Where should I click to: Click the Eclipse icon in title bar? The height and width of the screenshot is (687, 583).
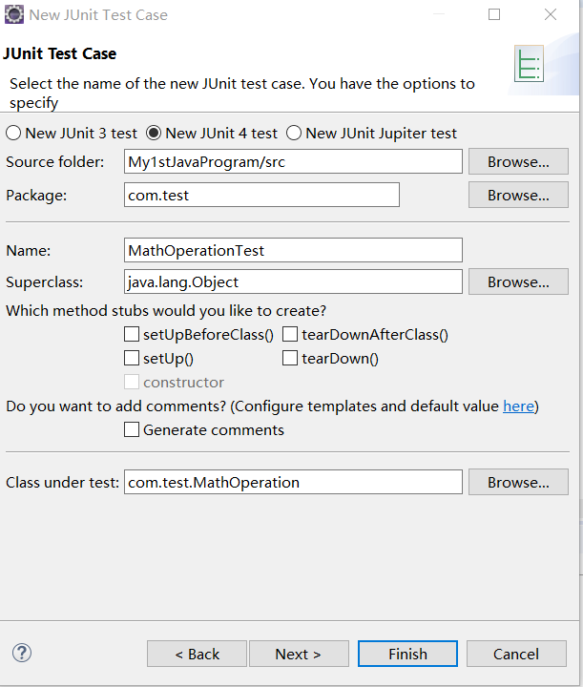14,14
